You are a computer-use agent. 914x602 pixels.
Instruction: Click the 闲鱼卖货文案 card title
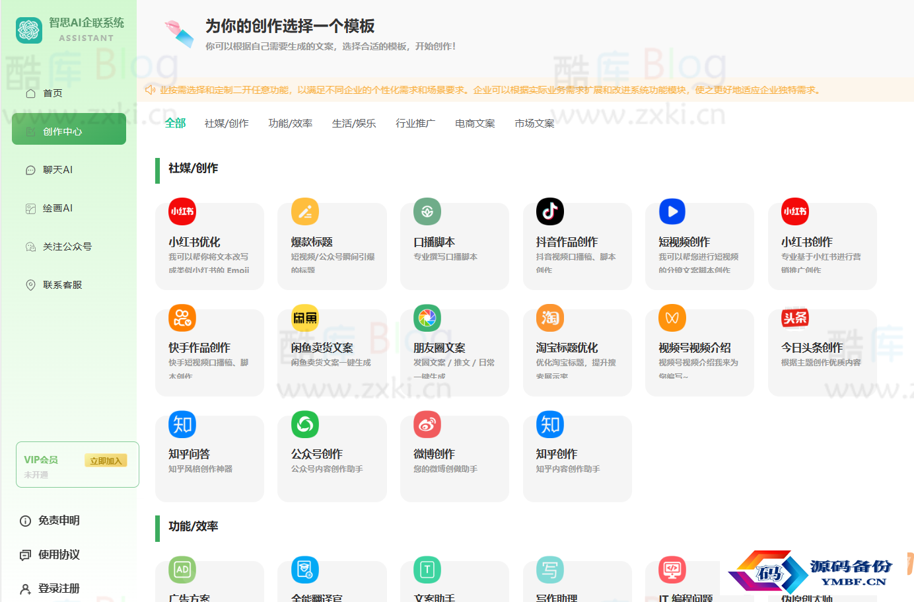point(322,348)
